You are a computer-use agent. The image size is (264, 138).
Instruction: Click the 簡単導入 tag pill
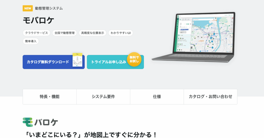31,41
